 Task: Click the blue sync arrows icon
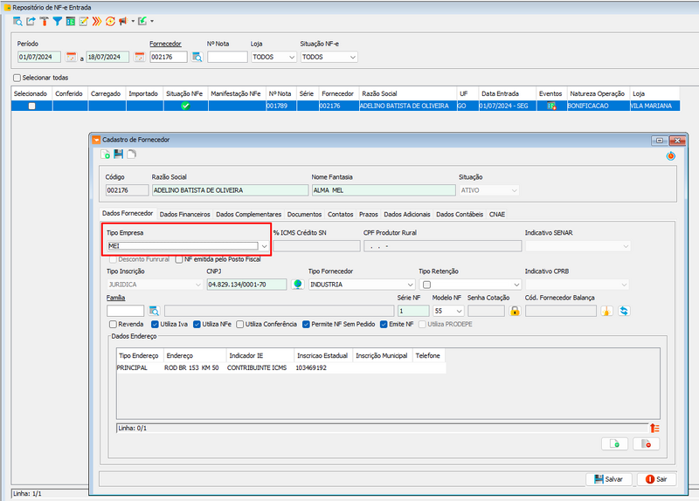point(624,311)
